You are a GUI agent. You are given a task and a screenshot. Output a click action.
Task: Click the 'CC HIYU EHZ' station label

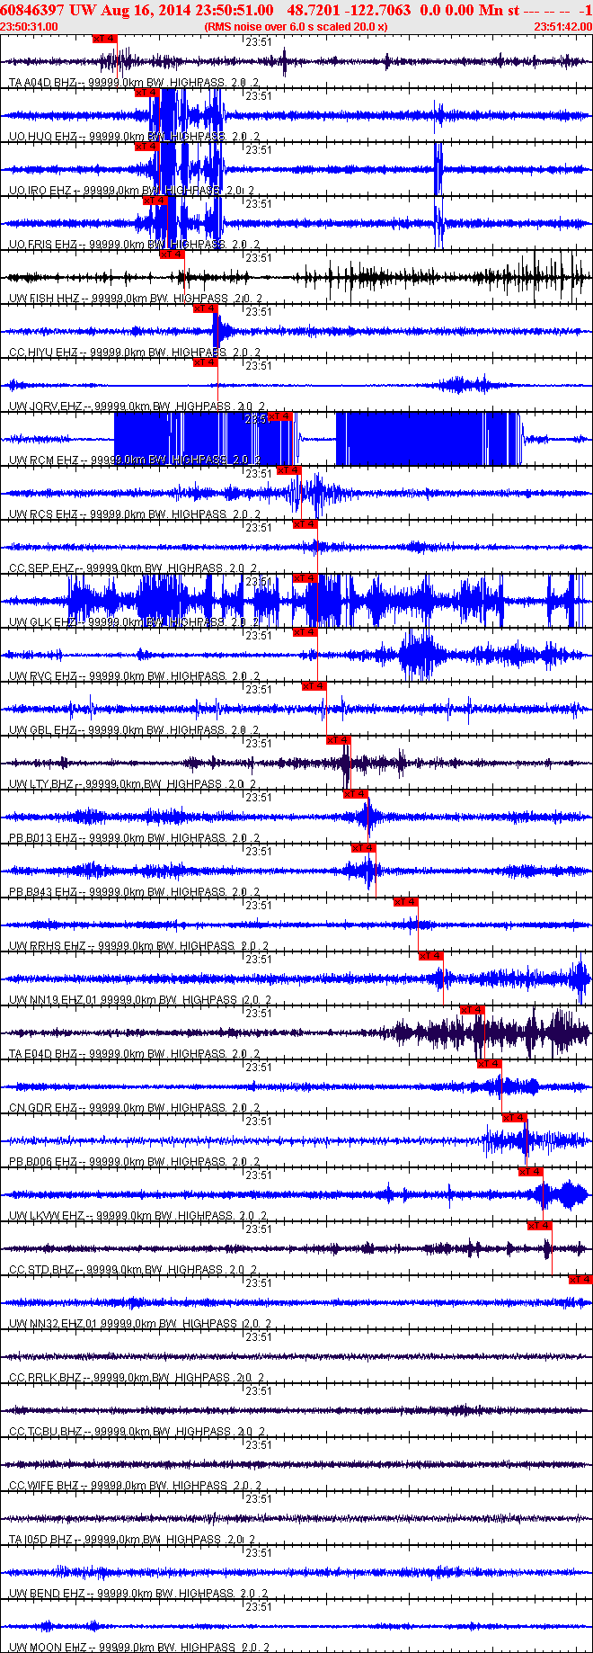(43, 353)
